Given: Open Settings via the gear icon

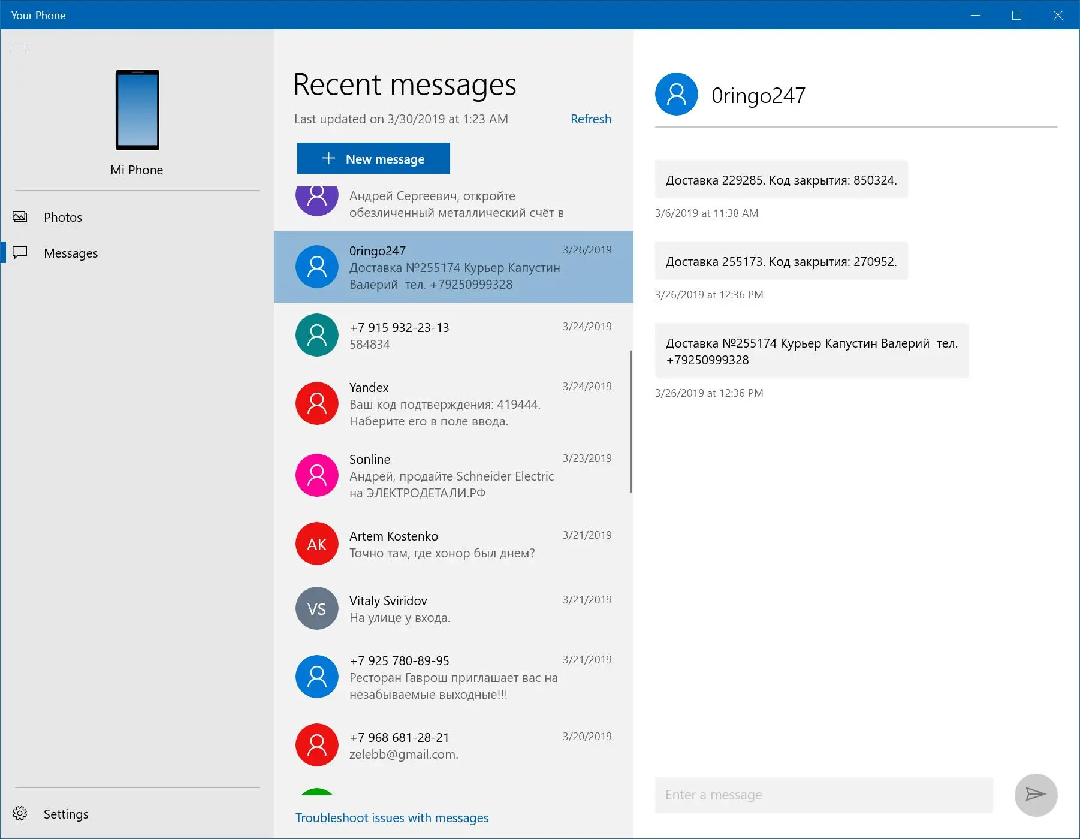Looking at the screenshot, I should point(20,813).
